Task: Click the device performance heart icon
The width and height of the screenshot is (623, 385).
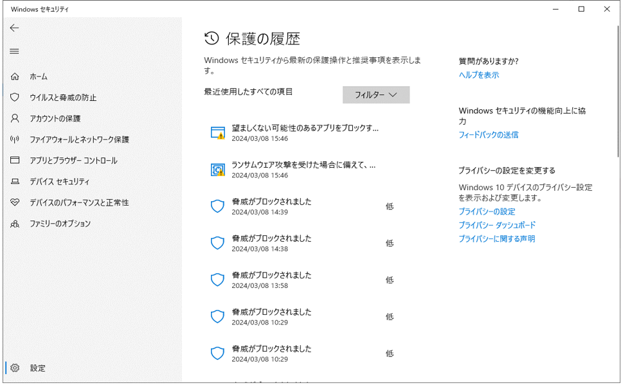Action: coord(15,202)
